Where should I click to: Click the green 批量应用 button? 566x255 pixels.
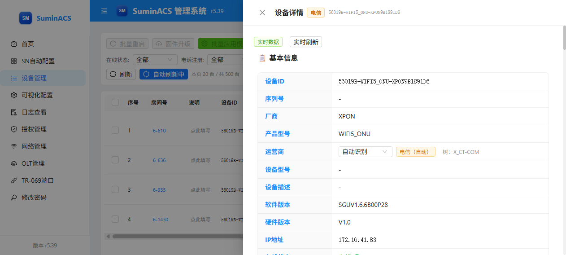[x=220, y=44]
